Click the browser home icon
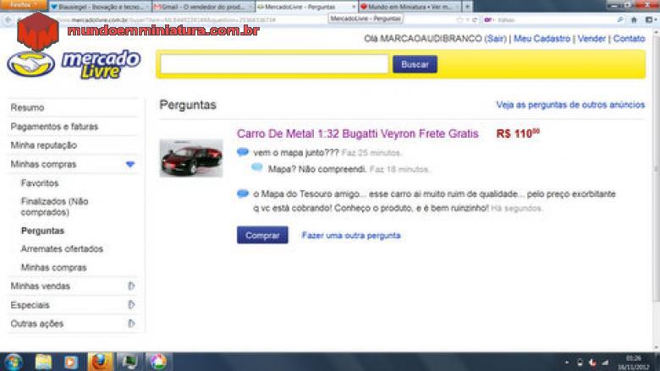 (x=634, y=19)
